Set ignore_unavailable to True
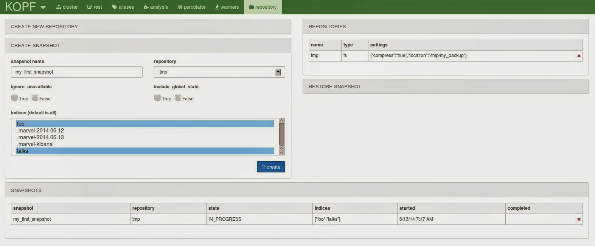 (14, 98)
